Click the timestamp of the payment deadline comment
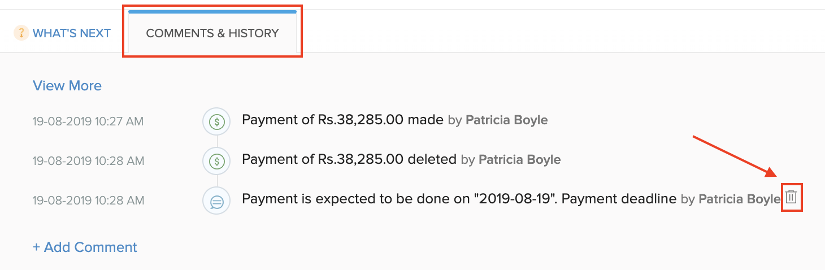The image size is (825, 270). tap(88, 201)
